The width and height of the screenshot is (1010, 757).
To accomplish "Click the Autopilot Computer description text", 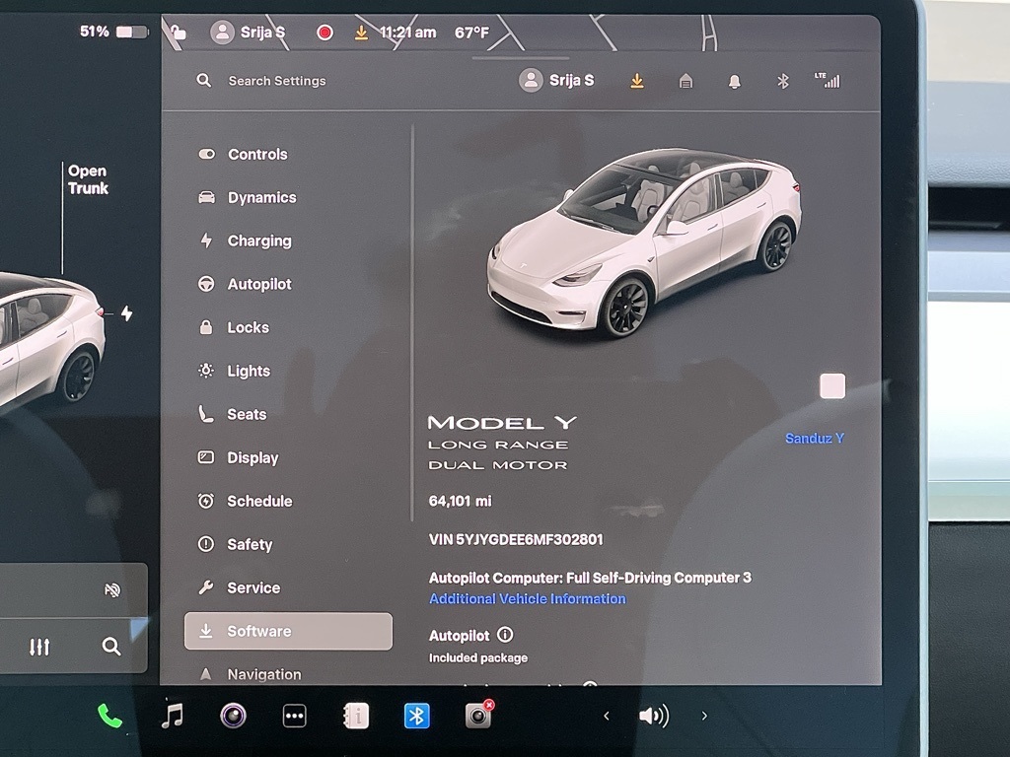I will pos(590,578).
